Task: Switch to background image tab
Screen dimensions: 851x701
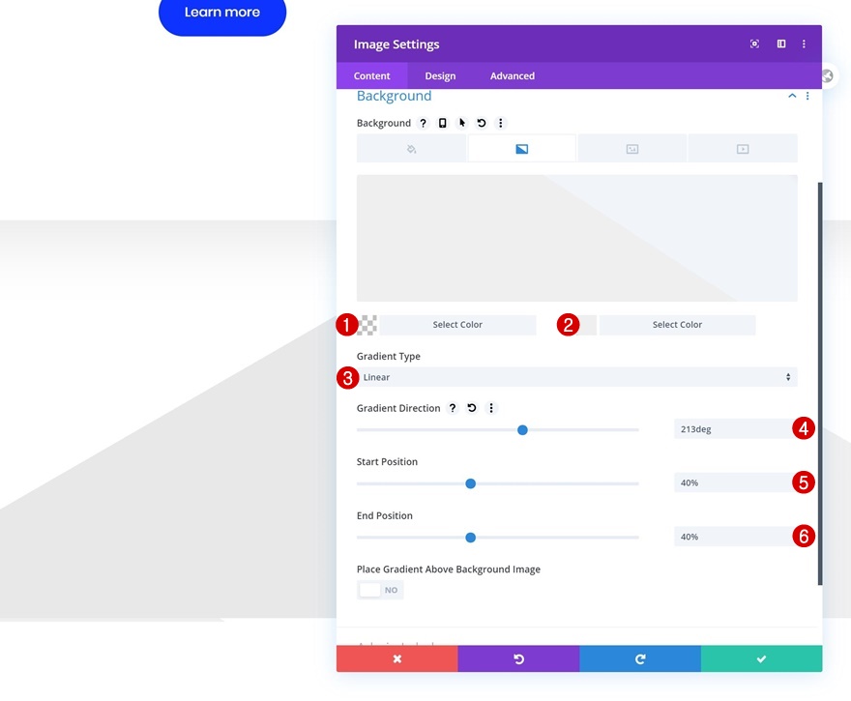Action: 631,149
